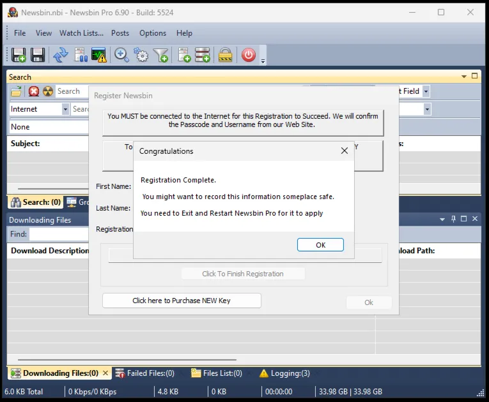Click the Download Description column header
489x402 pixels.
click(50, 251)
